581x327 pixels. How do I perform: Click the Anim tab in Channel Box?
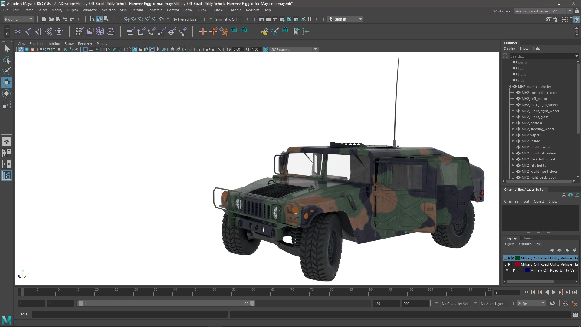pyautogui.click(x=527, y=238)
